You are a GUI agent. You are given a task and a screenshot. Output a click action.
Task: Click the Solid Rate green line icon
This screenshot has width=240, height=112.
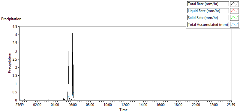235,17
